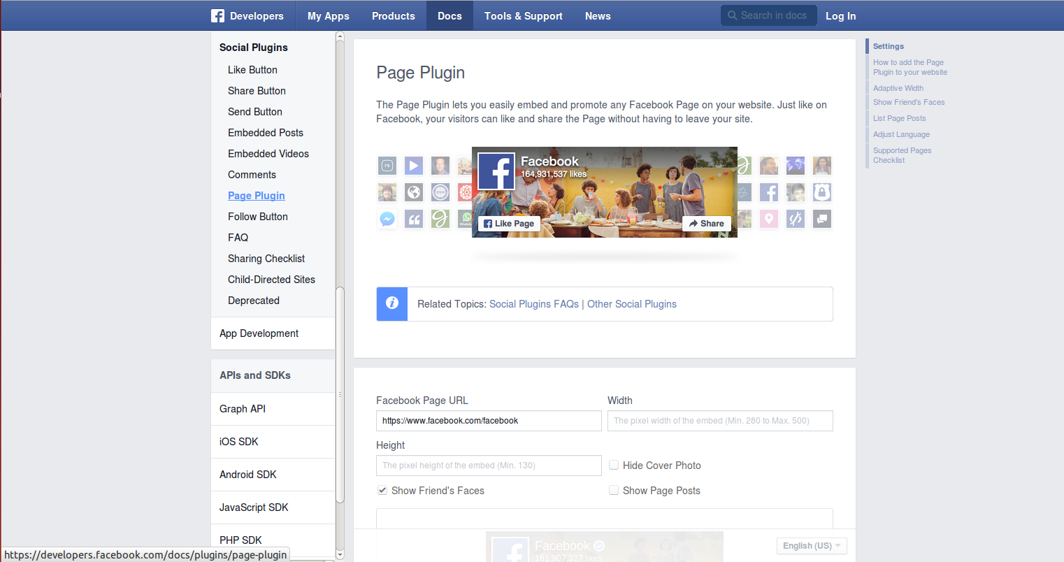Open the My Apps menu
The image size is (1064, 562).
point(329,15)
